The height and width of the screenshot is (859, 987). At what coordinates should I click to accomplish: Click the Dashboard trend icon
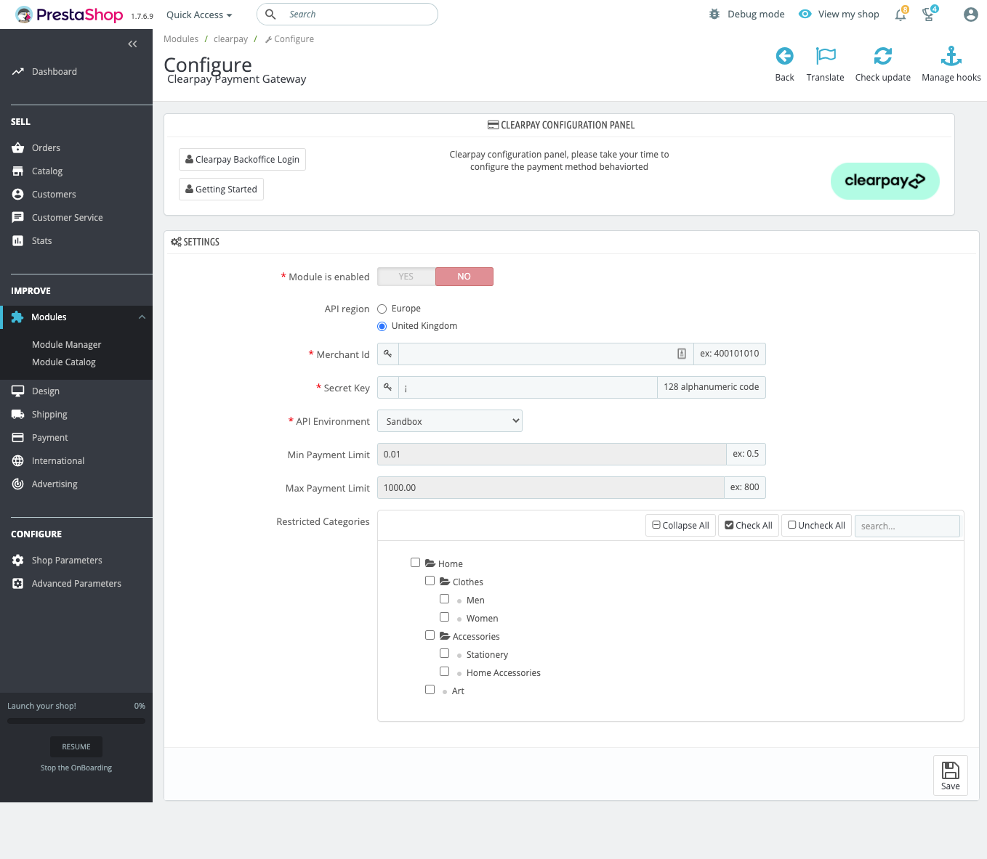[18, 72]
